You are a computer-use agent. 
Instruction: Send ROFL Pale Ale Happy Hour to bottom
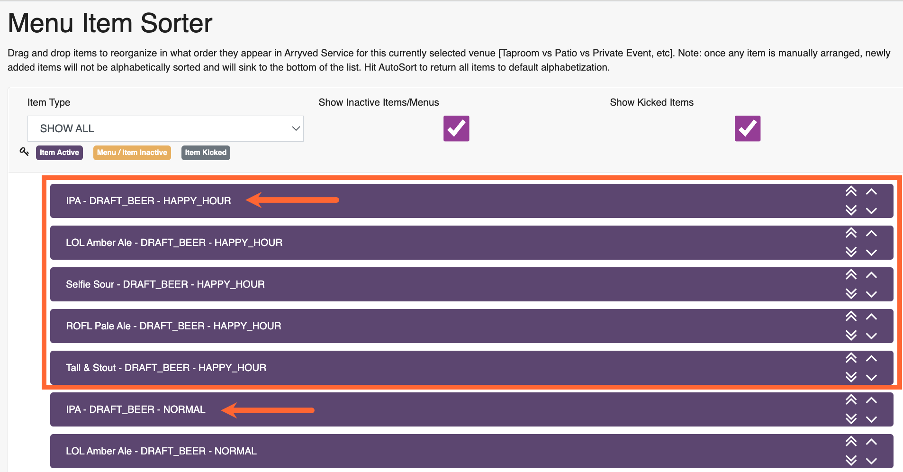coord(851,336)
